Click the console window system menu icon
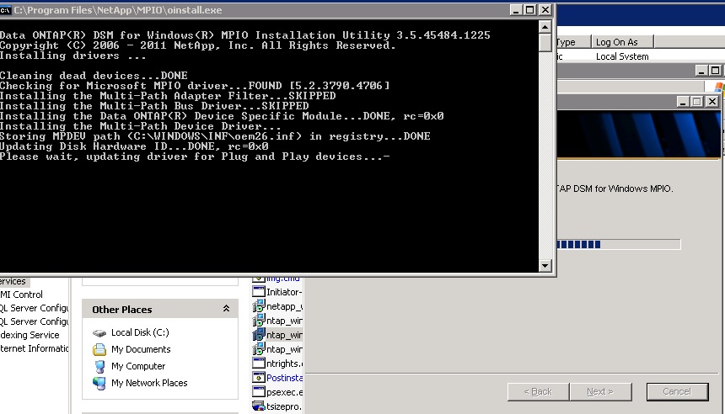Image resolution: width=725 pixels, height=414 pixels. pos(5,10)
